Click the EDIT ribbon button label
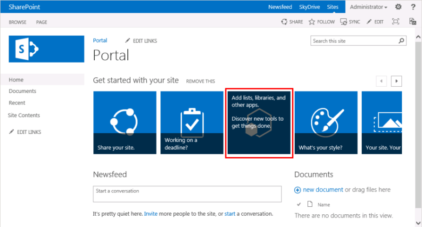This screenshot has height=227, width=422. coord(379,22)
